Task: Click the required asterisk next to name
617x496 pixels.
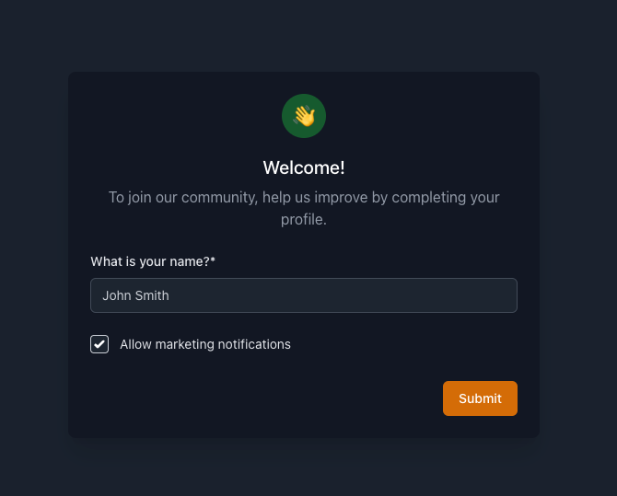Action: click(213, 261)
